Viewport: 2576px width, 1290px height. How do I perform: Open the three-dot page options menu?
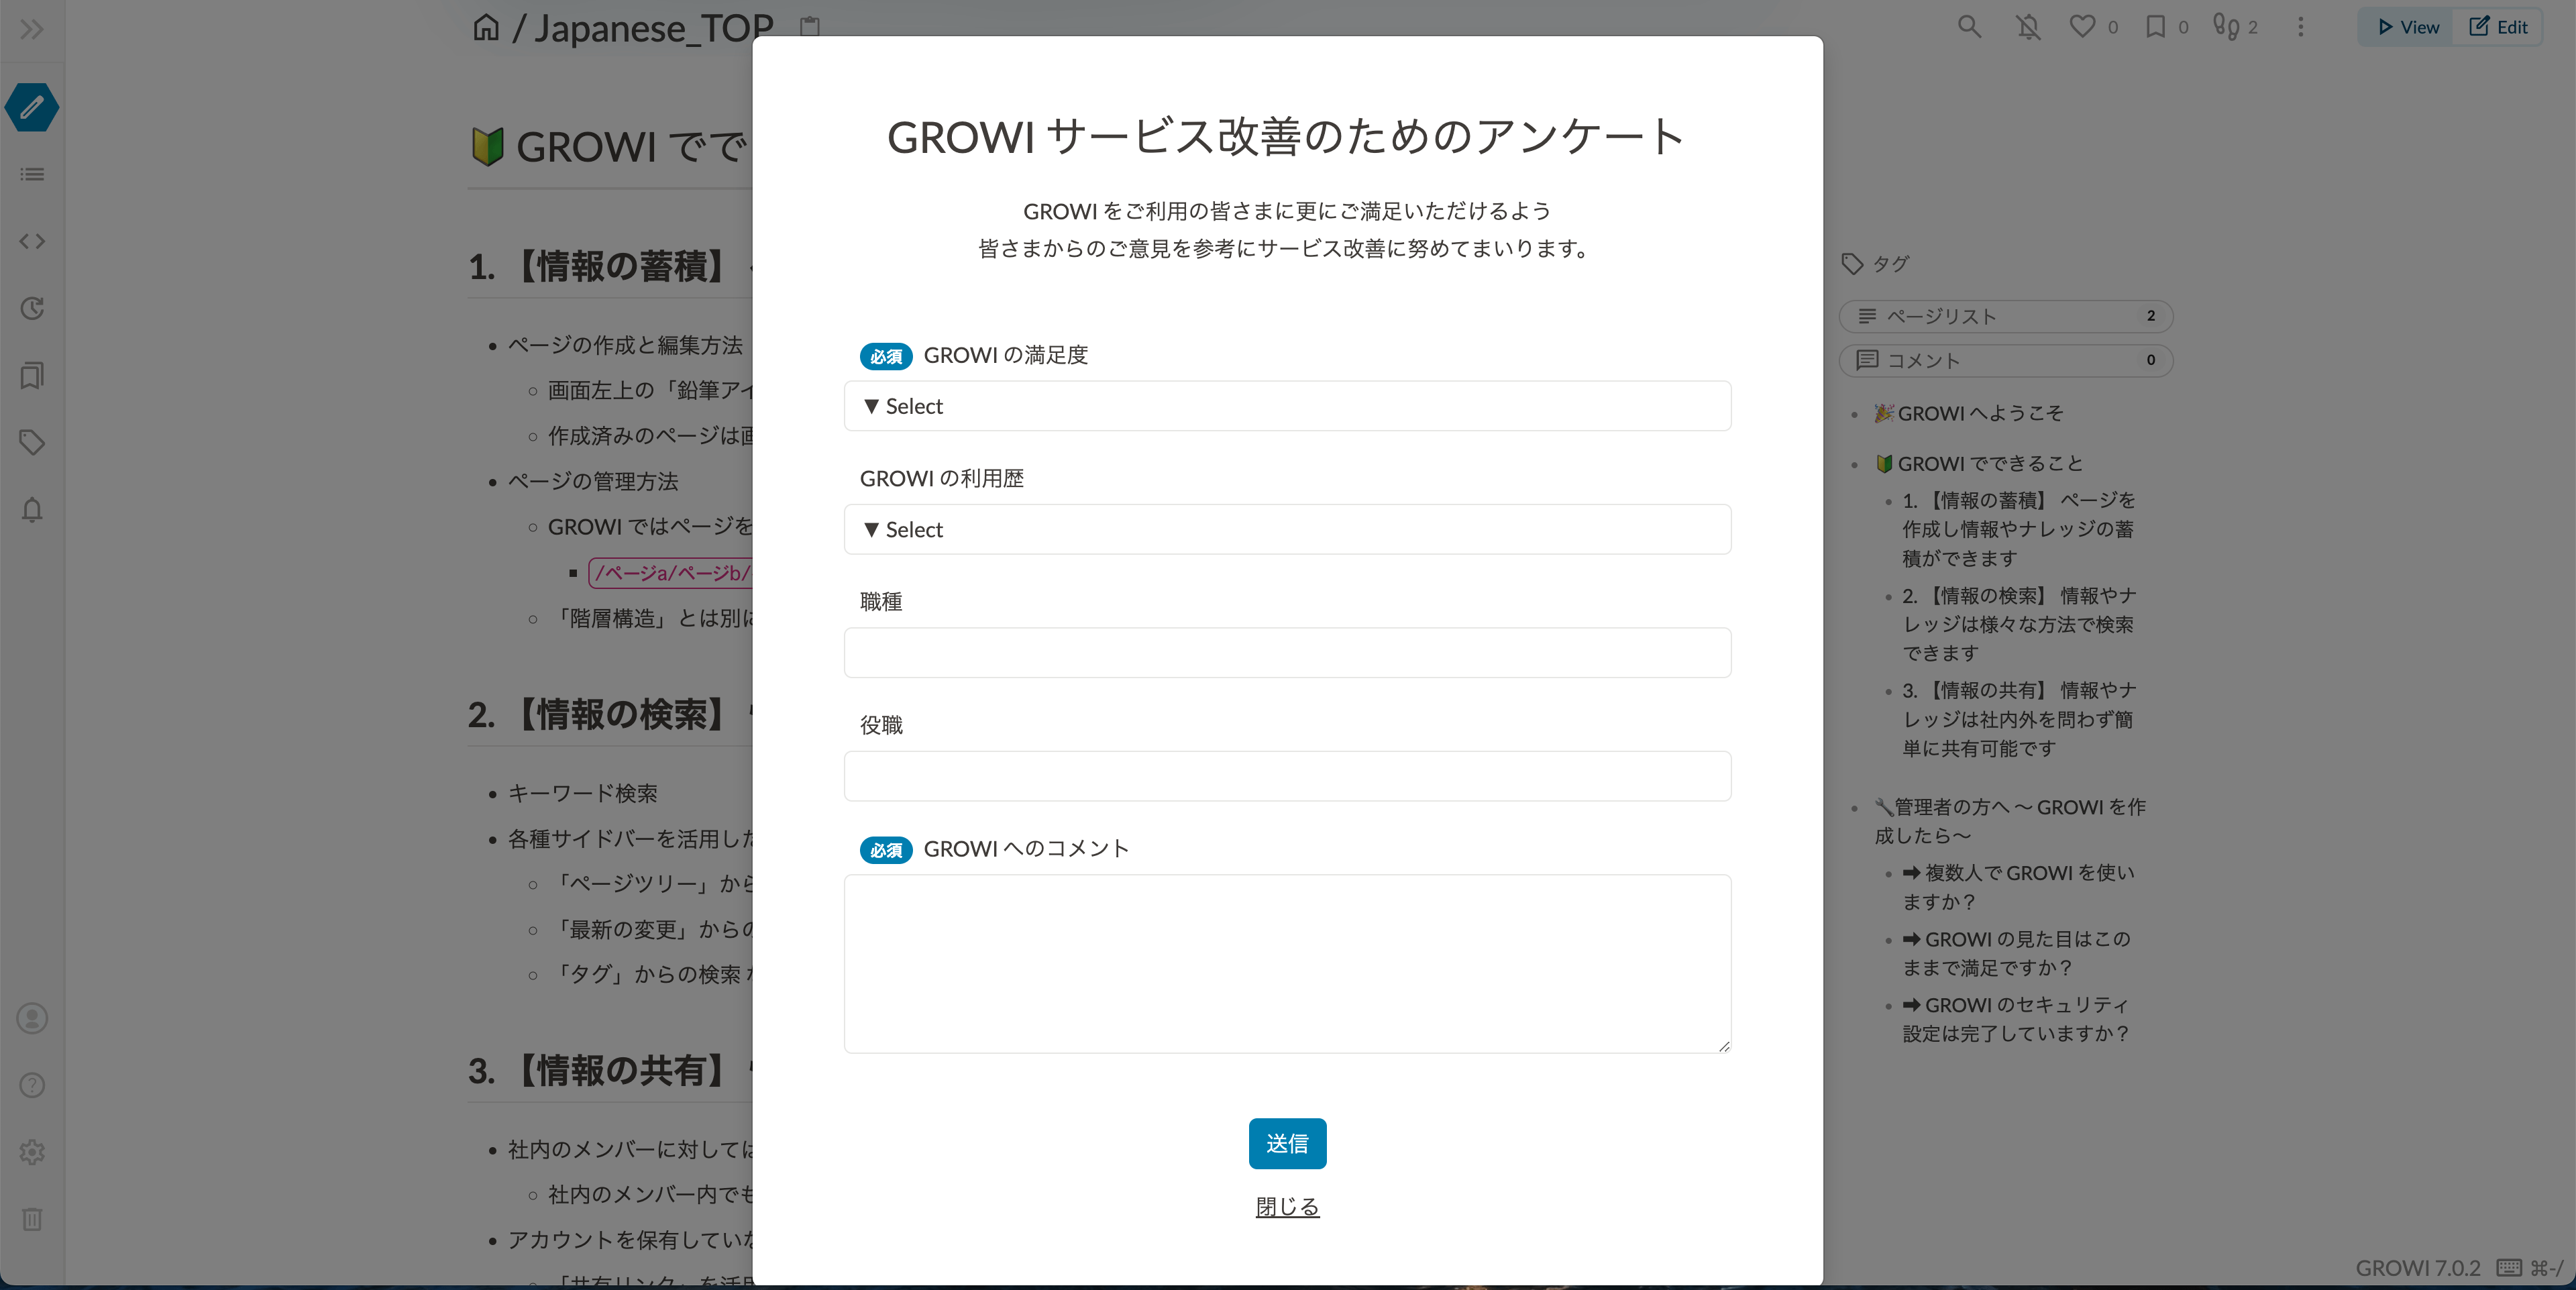coord(2301,27)
